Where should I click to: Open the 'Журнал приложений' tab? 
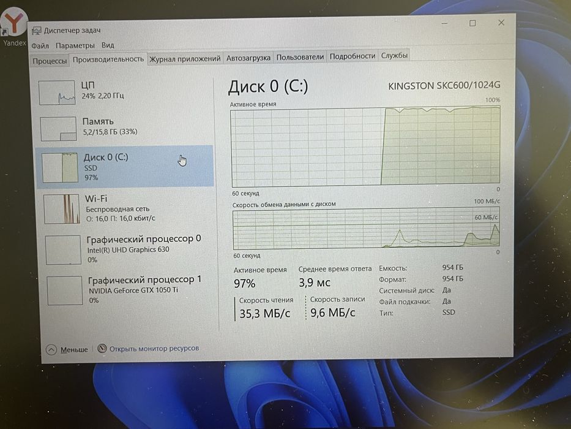[185, 58]
